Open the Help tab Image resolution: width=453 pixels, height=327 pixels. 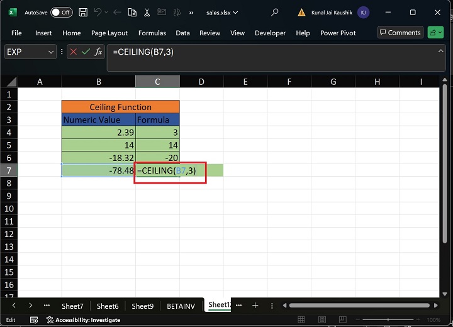303,33
